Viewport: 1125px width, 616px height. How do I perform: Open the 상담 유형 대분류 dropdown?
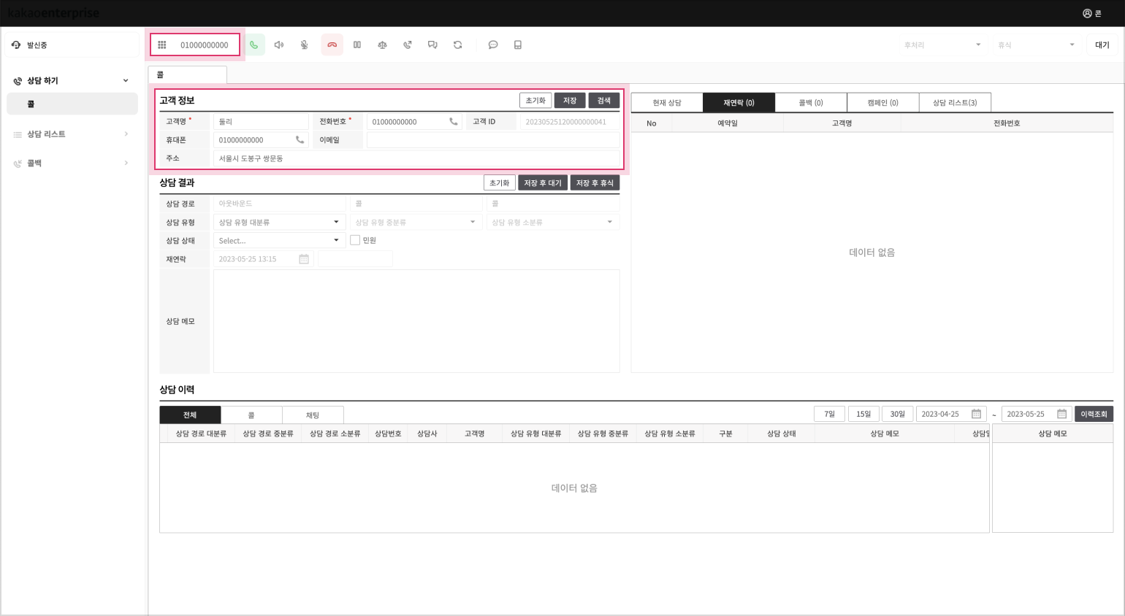(x=279, y=222)
